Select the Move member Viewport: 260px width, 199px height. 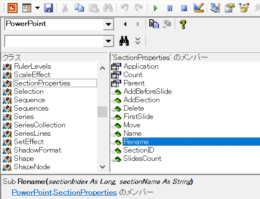coord(132,125)
